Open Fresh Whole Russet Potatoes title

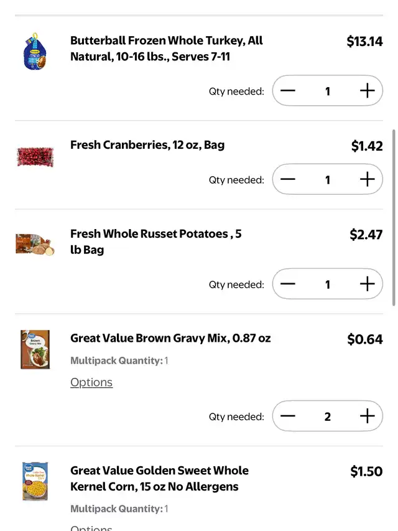pos(155,242)
